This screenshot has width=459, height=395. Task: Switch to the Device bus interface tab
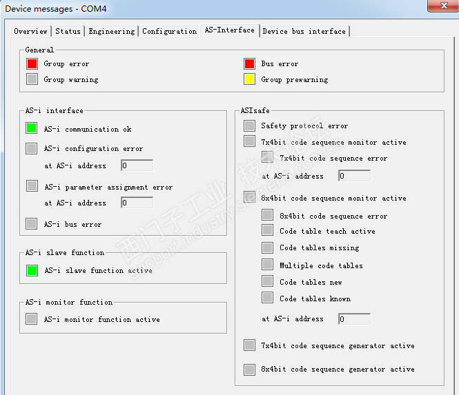coord(304,31)
